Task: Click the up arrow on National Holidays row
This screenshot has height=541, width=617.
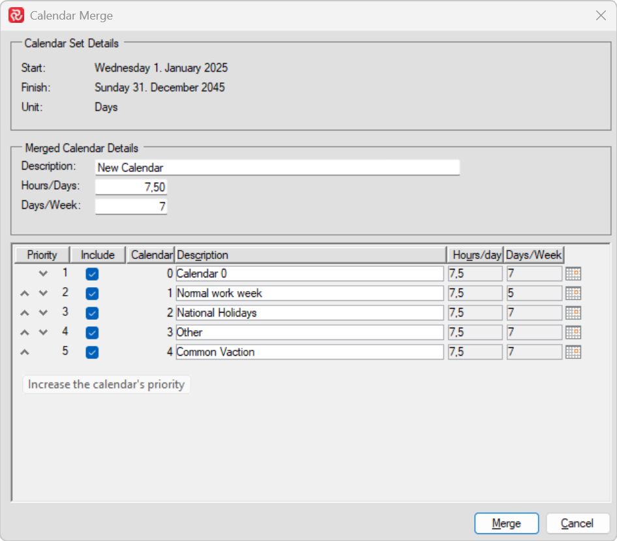Action: point(24,313)
